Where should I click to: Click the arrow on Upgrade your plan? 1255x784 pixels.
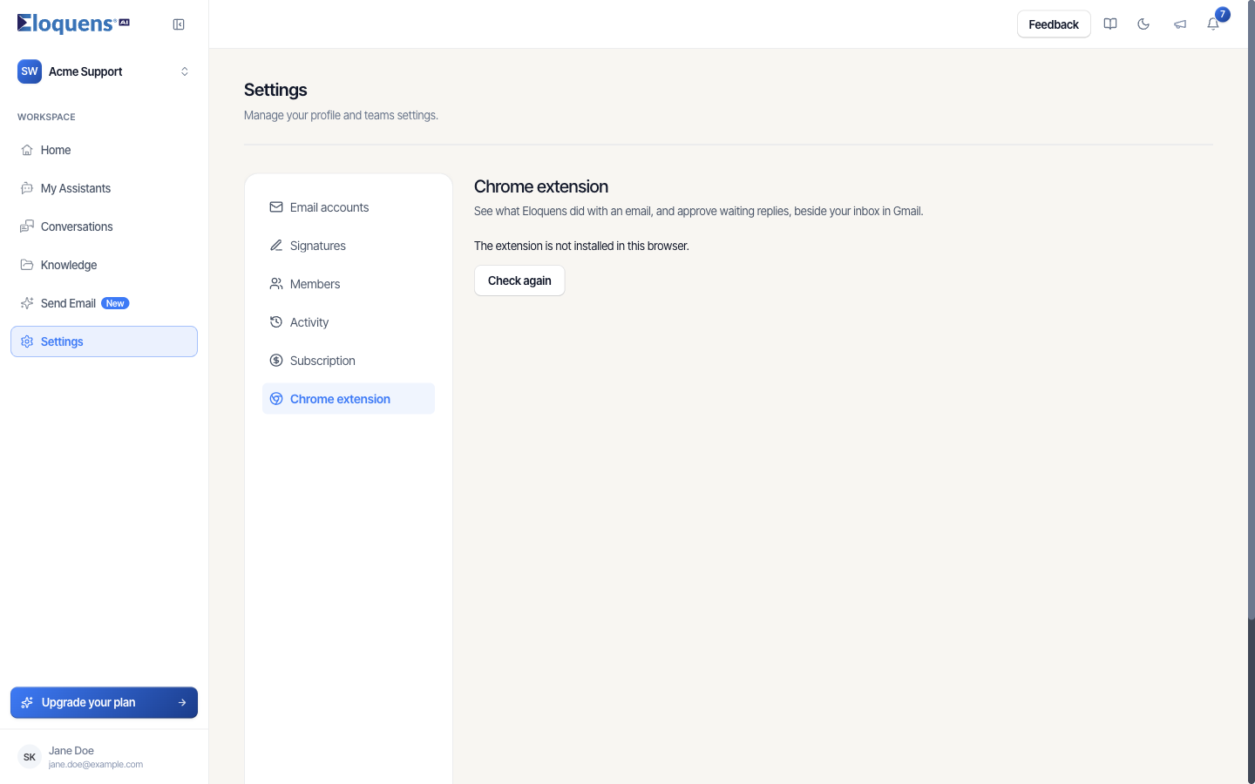(x=182, y=702)
